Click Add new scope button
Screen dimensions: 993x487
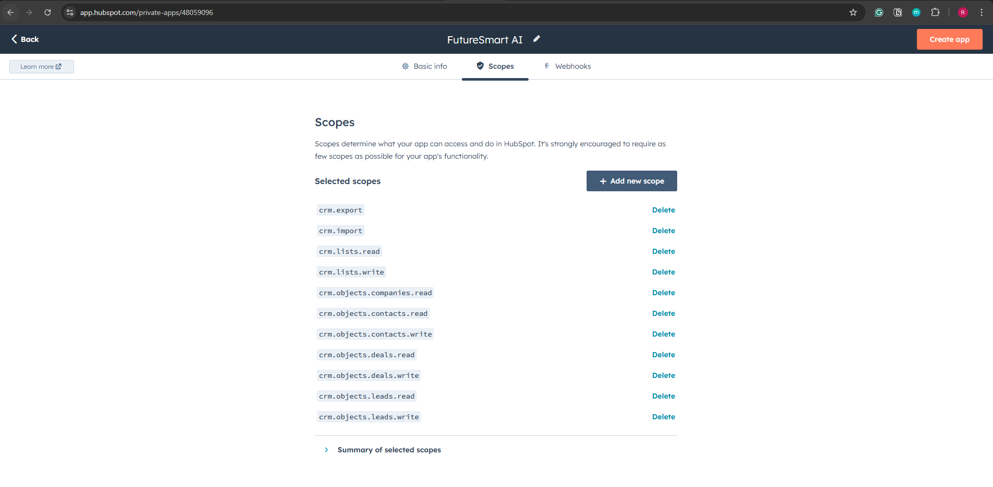click(632, 181)
